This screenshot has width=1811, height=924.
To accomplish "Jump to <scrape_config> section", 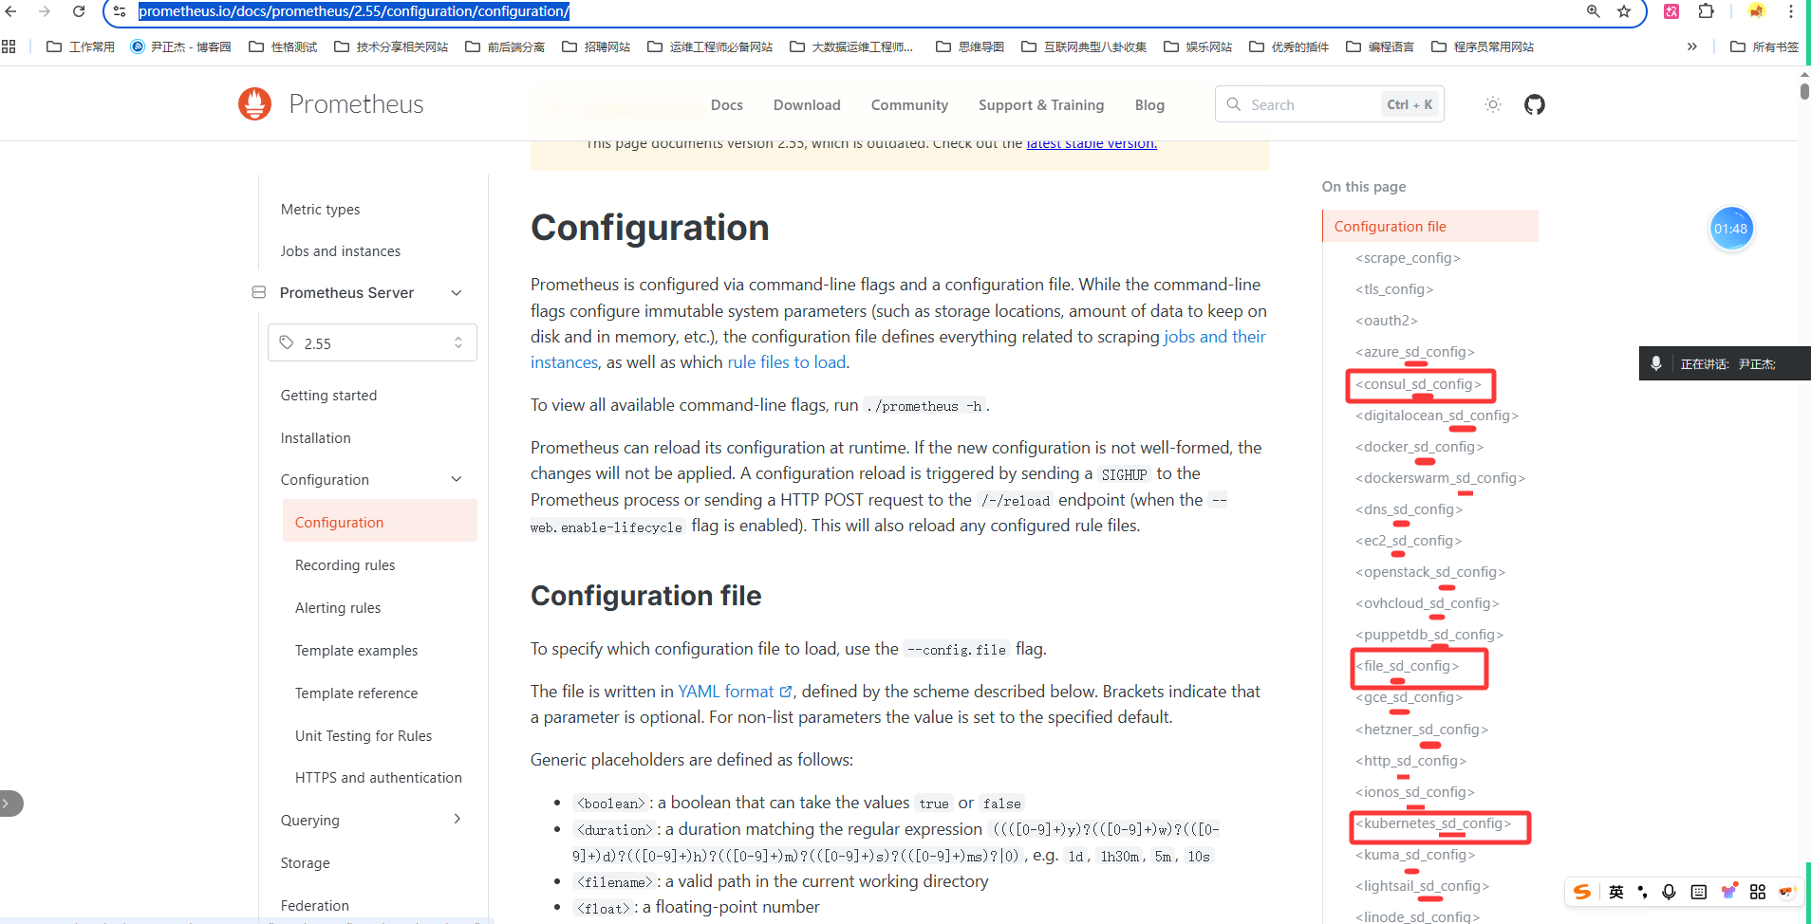I will [1408, 258].
